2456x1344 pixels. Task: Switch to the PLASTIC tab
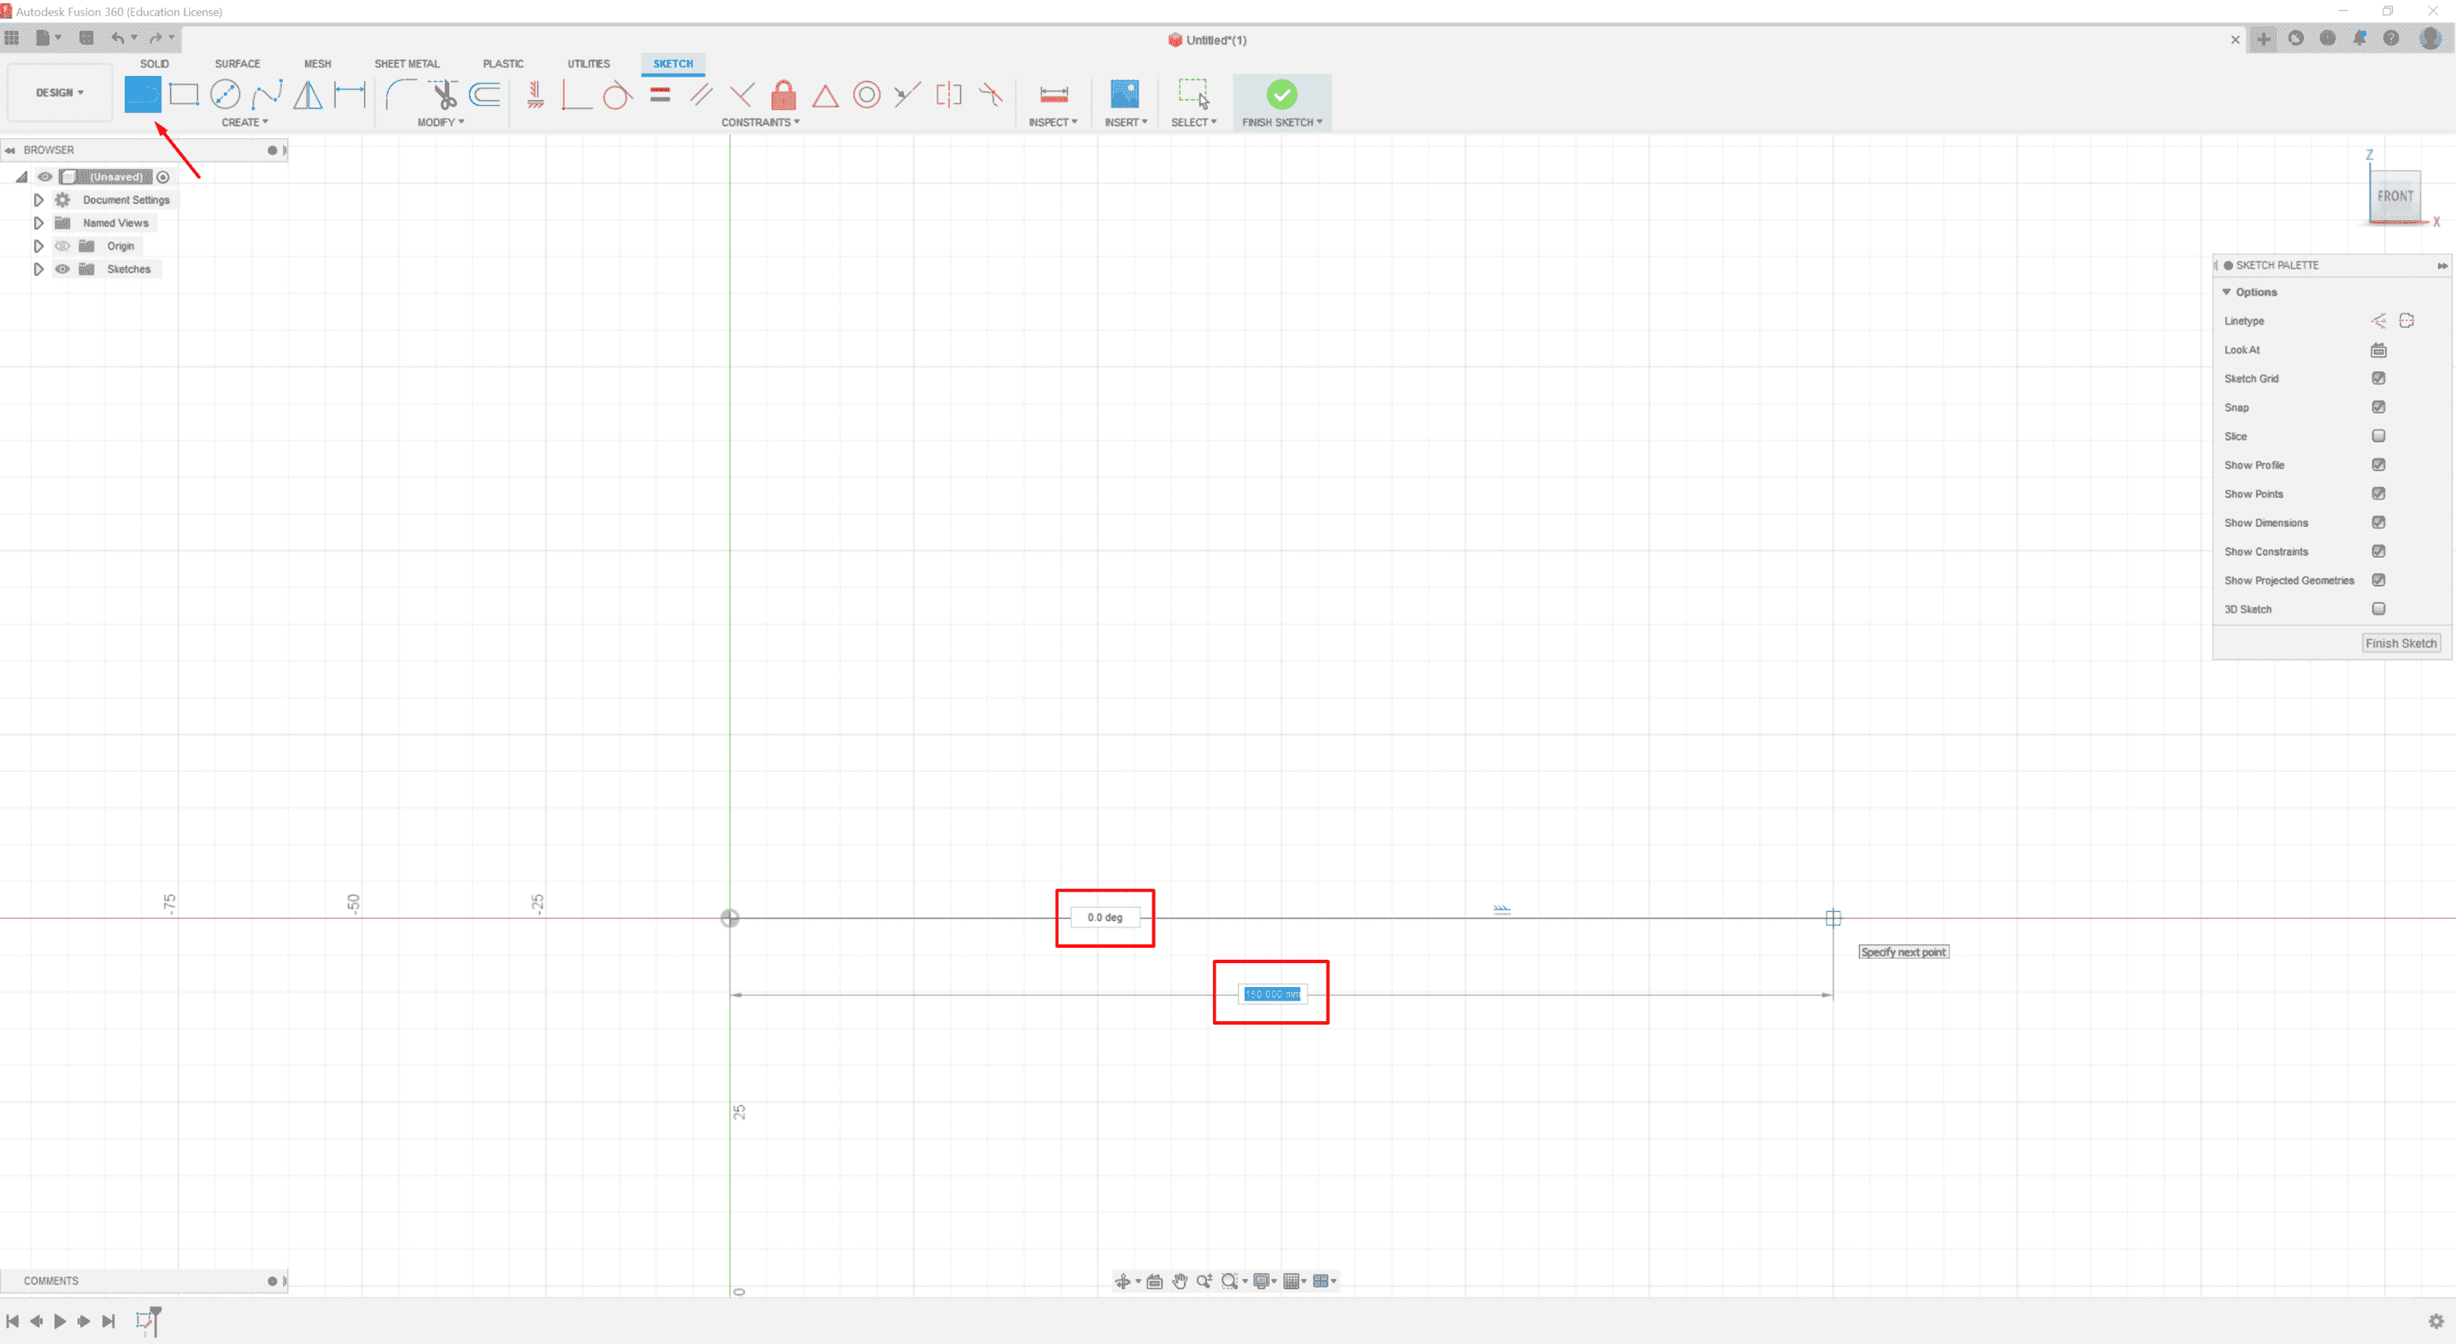pyautogui.click(x=502, y=64)
